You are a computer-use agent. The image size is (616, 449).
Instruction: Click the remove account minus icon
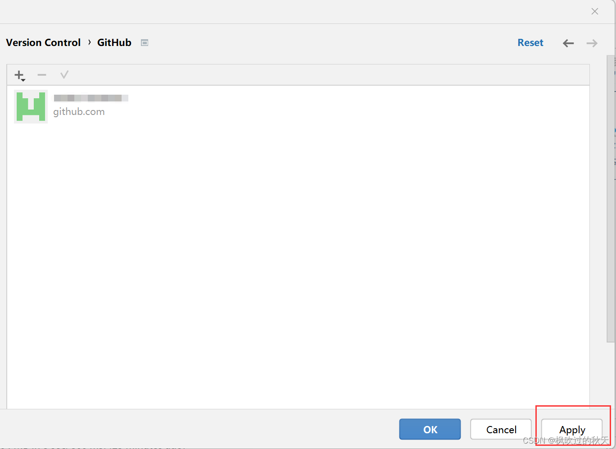pyautogui.click(x=42, y=75)
